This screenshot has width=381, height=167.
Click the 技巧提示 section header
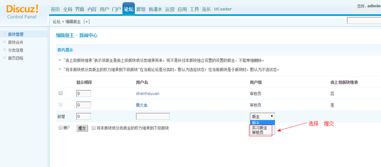click(66, 50)
